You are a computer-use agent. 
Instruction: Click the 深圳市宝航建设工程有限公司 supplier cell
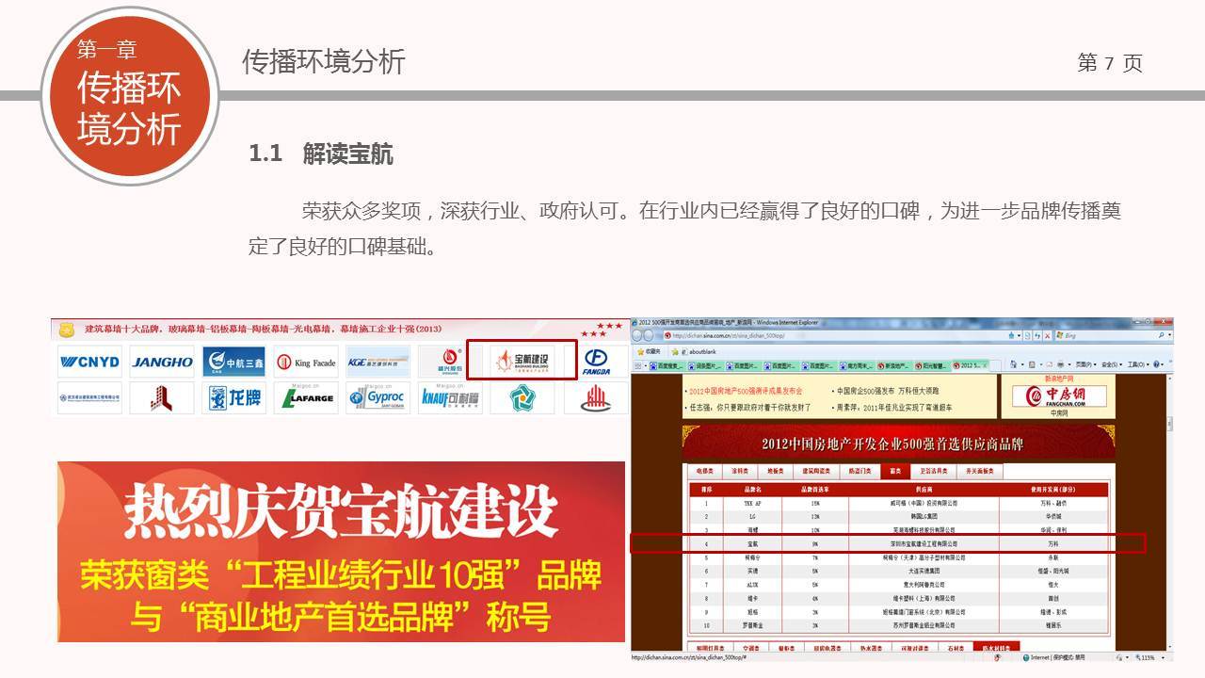[924, 543]
